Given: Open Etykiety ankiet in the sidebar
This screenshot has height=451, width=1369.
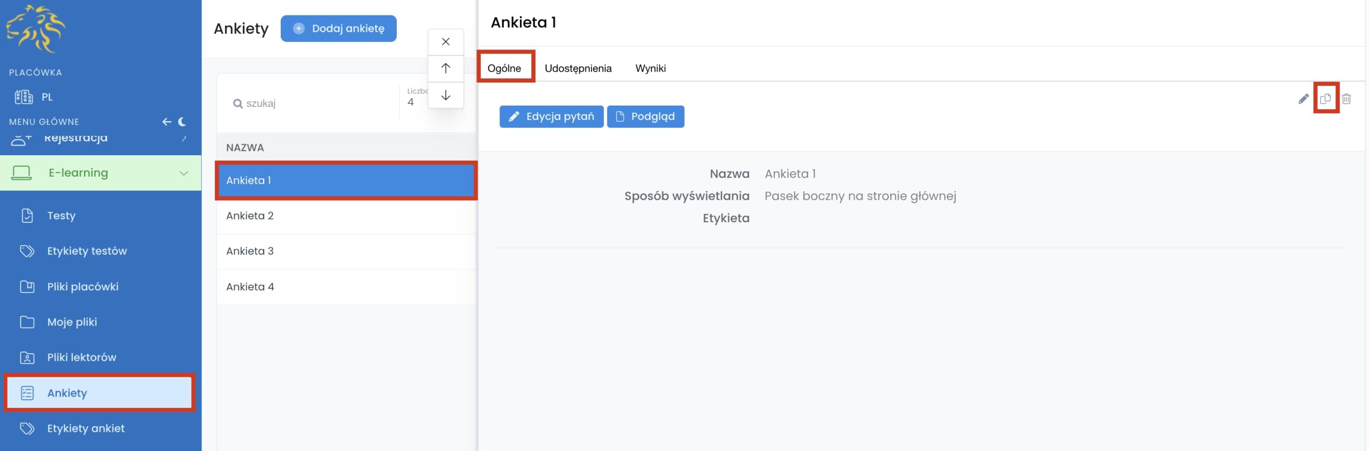Looking at the screenshot, I should [86, 428].
